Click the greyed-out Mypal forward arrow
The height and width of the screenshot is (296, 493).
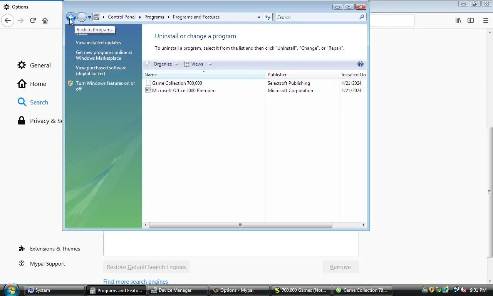click(20, 20)
